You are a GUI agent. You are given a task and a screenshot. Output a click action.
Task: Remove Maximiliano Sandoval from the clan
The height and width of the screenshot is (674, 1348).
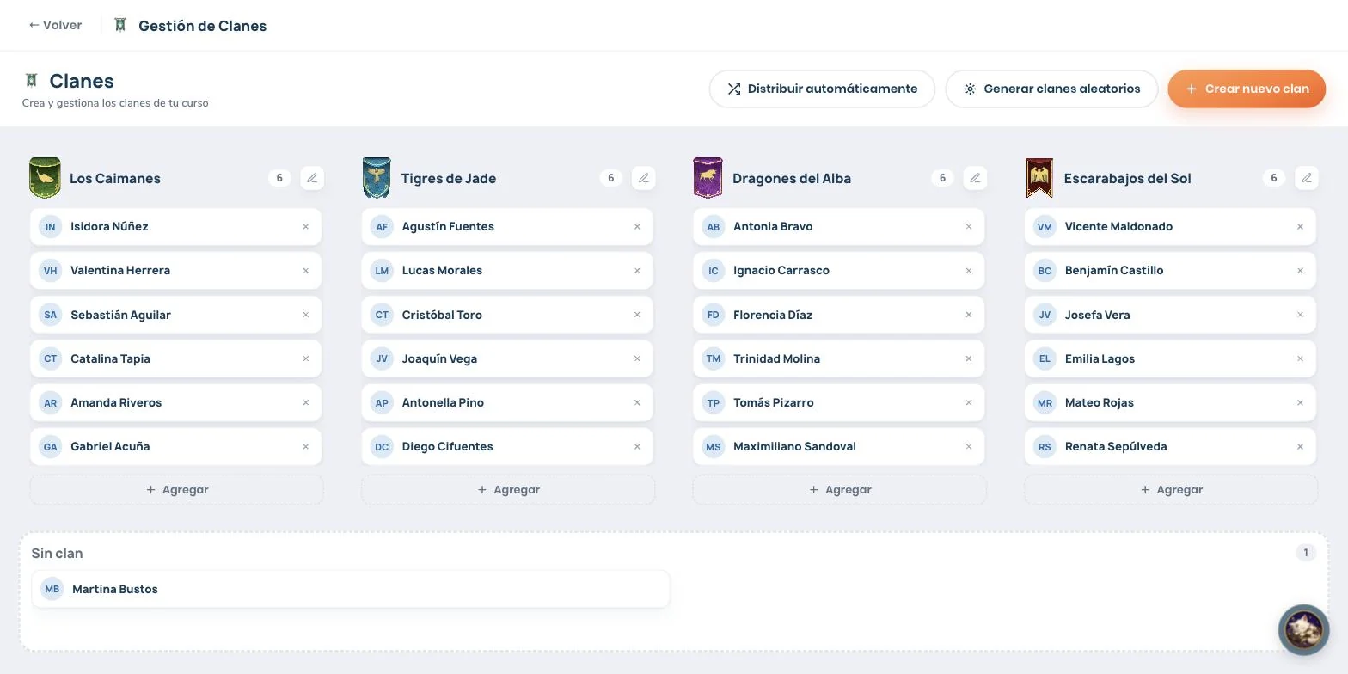point(969,447)
